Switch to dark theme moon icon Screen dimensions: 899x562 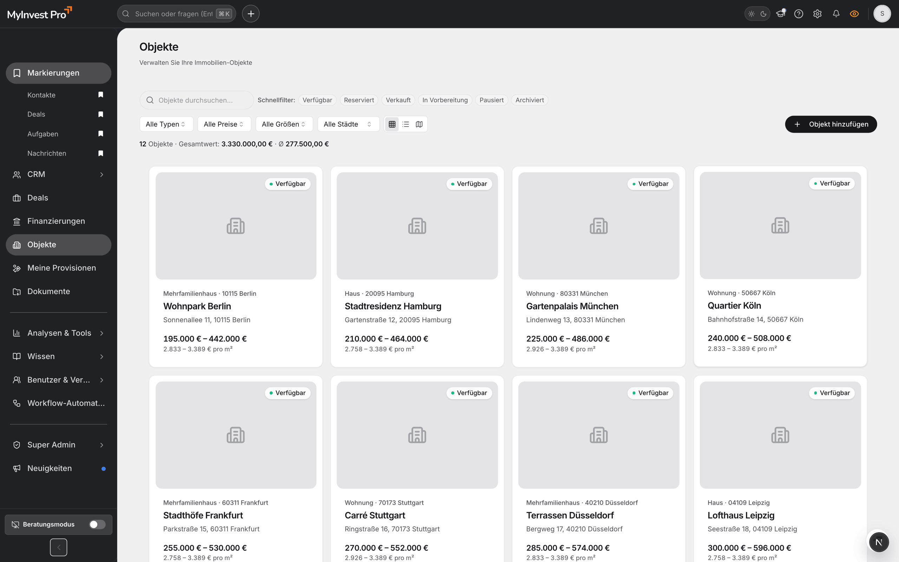[x=763, y=14]
